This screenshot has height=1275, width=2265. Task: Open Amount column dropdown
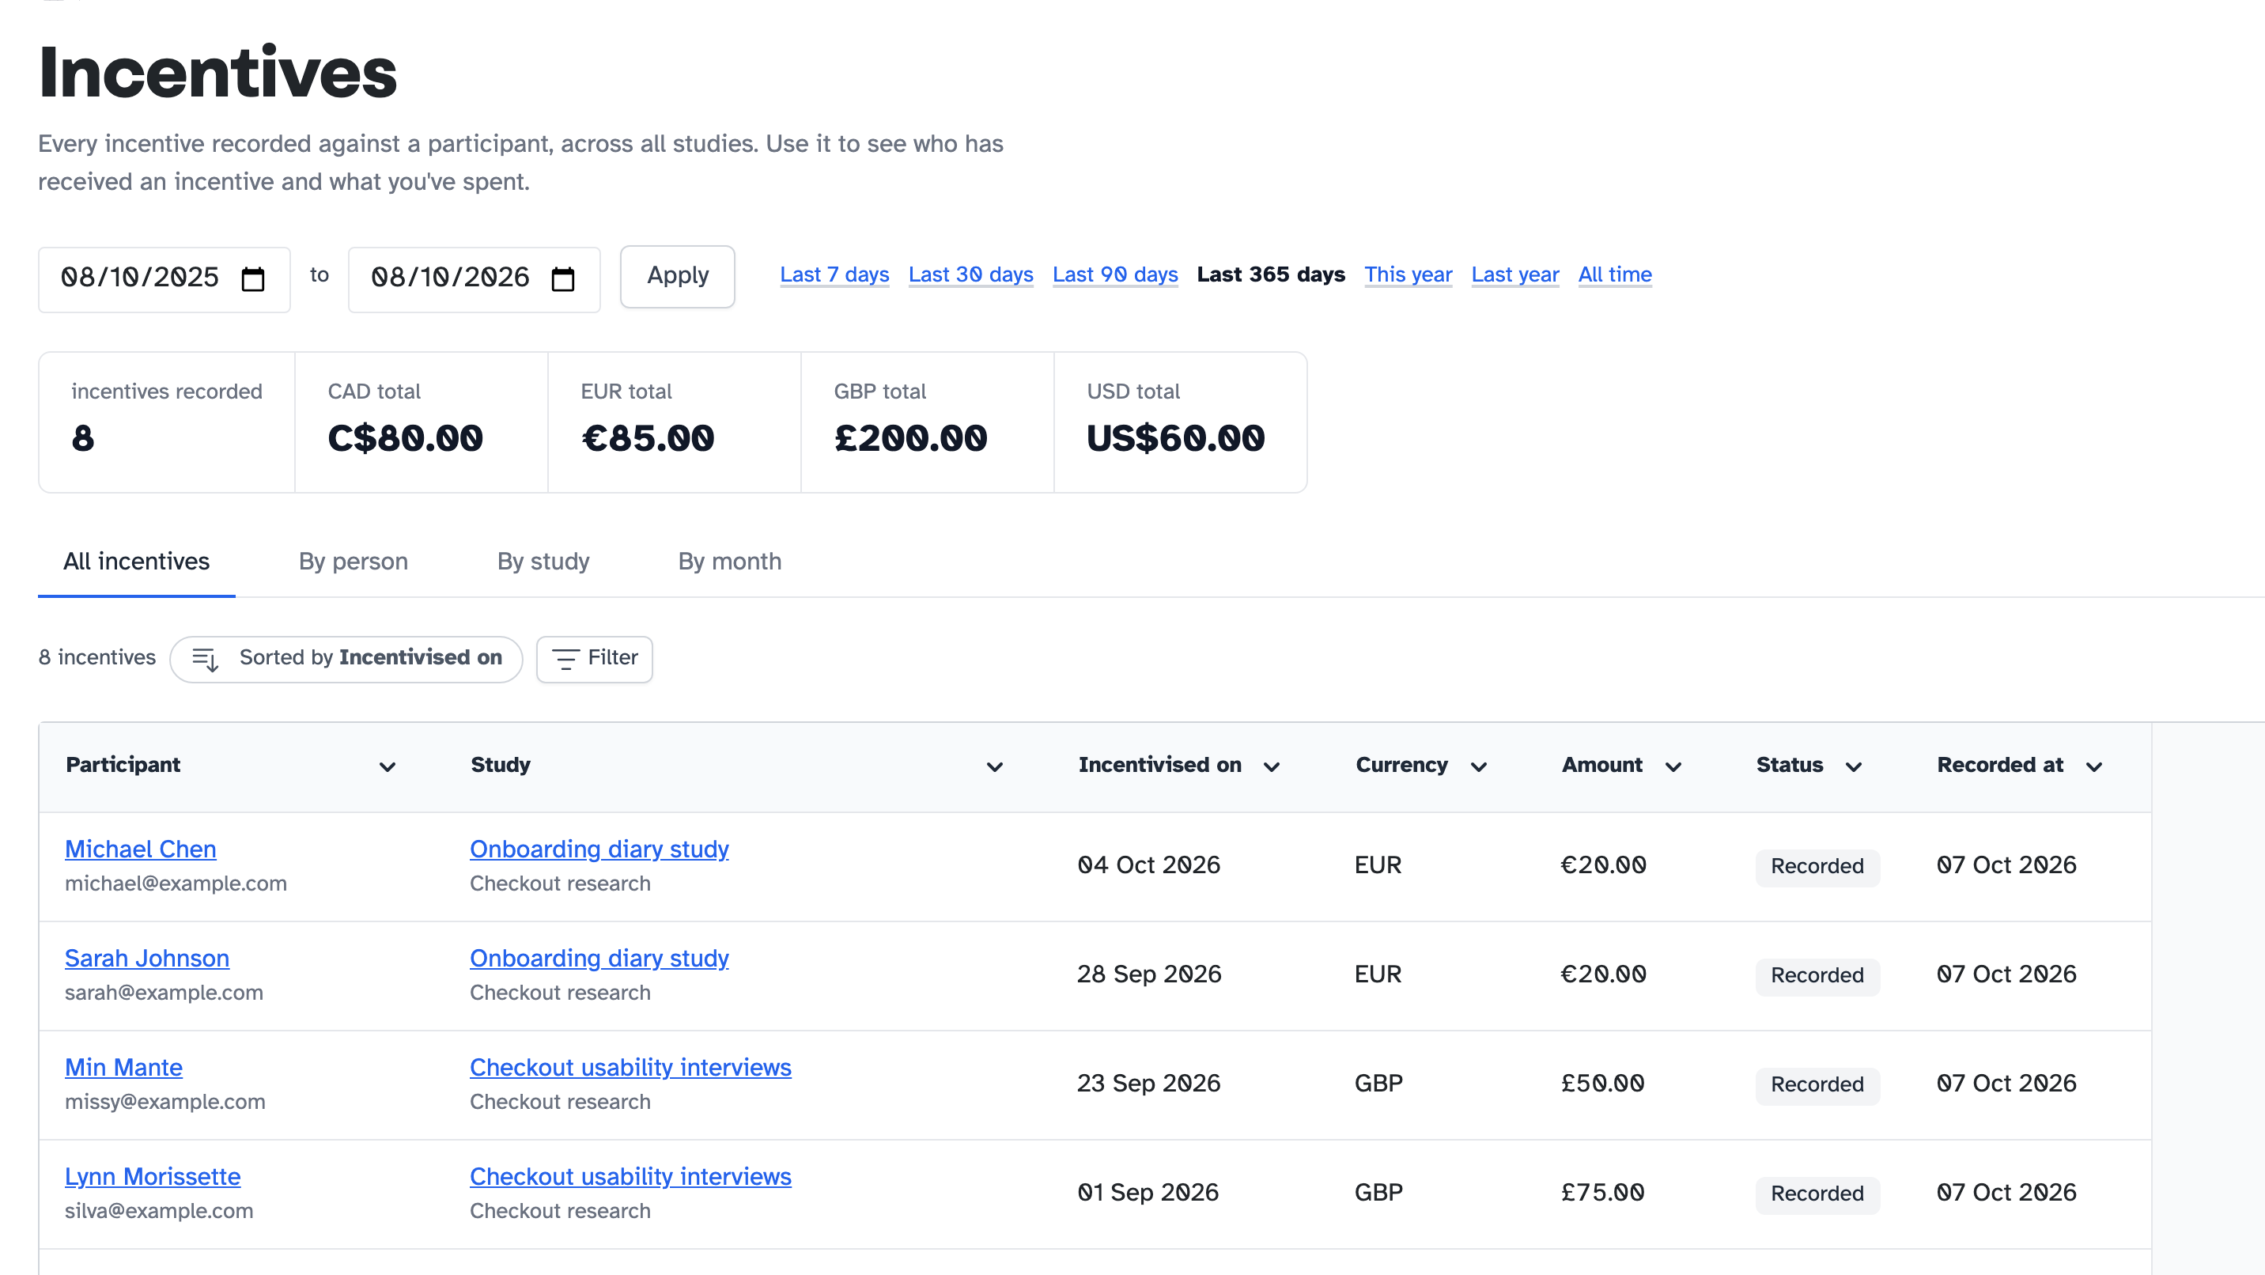[1673, 766]
